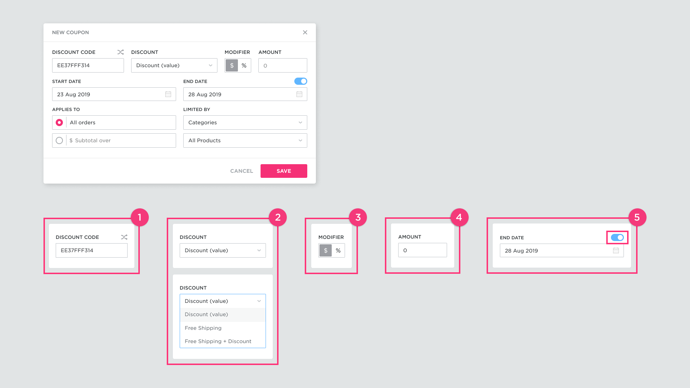Click the Cancel button

(241, 171)
